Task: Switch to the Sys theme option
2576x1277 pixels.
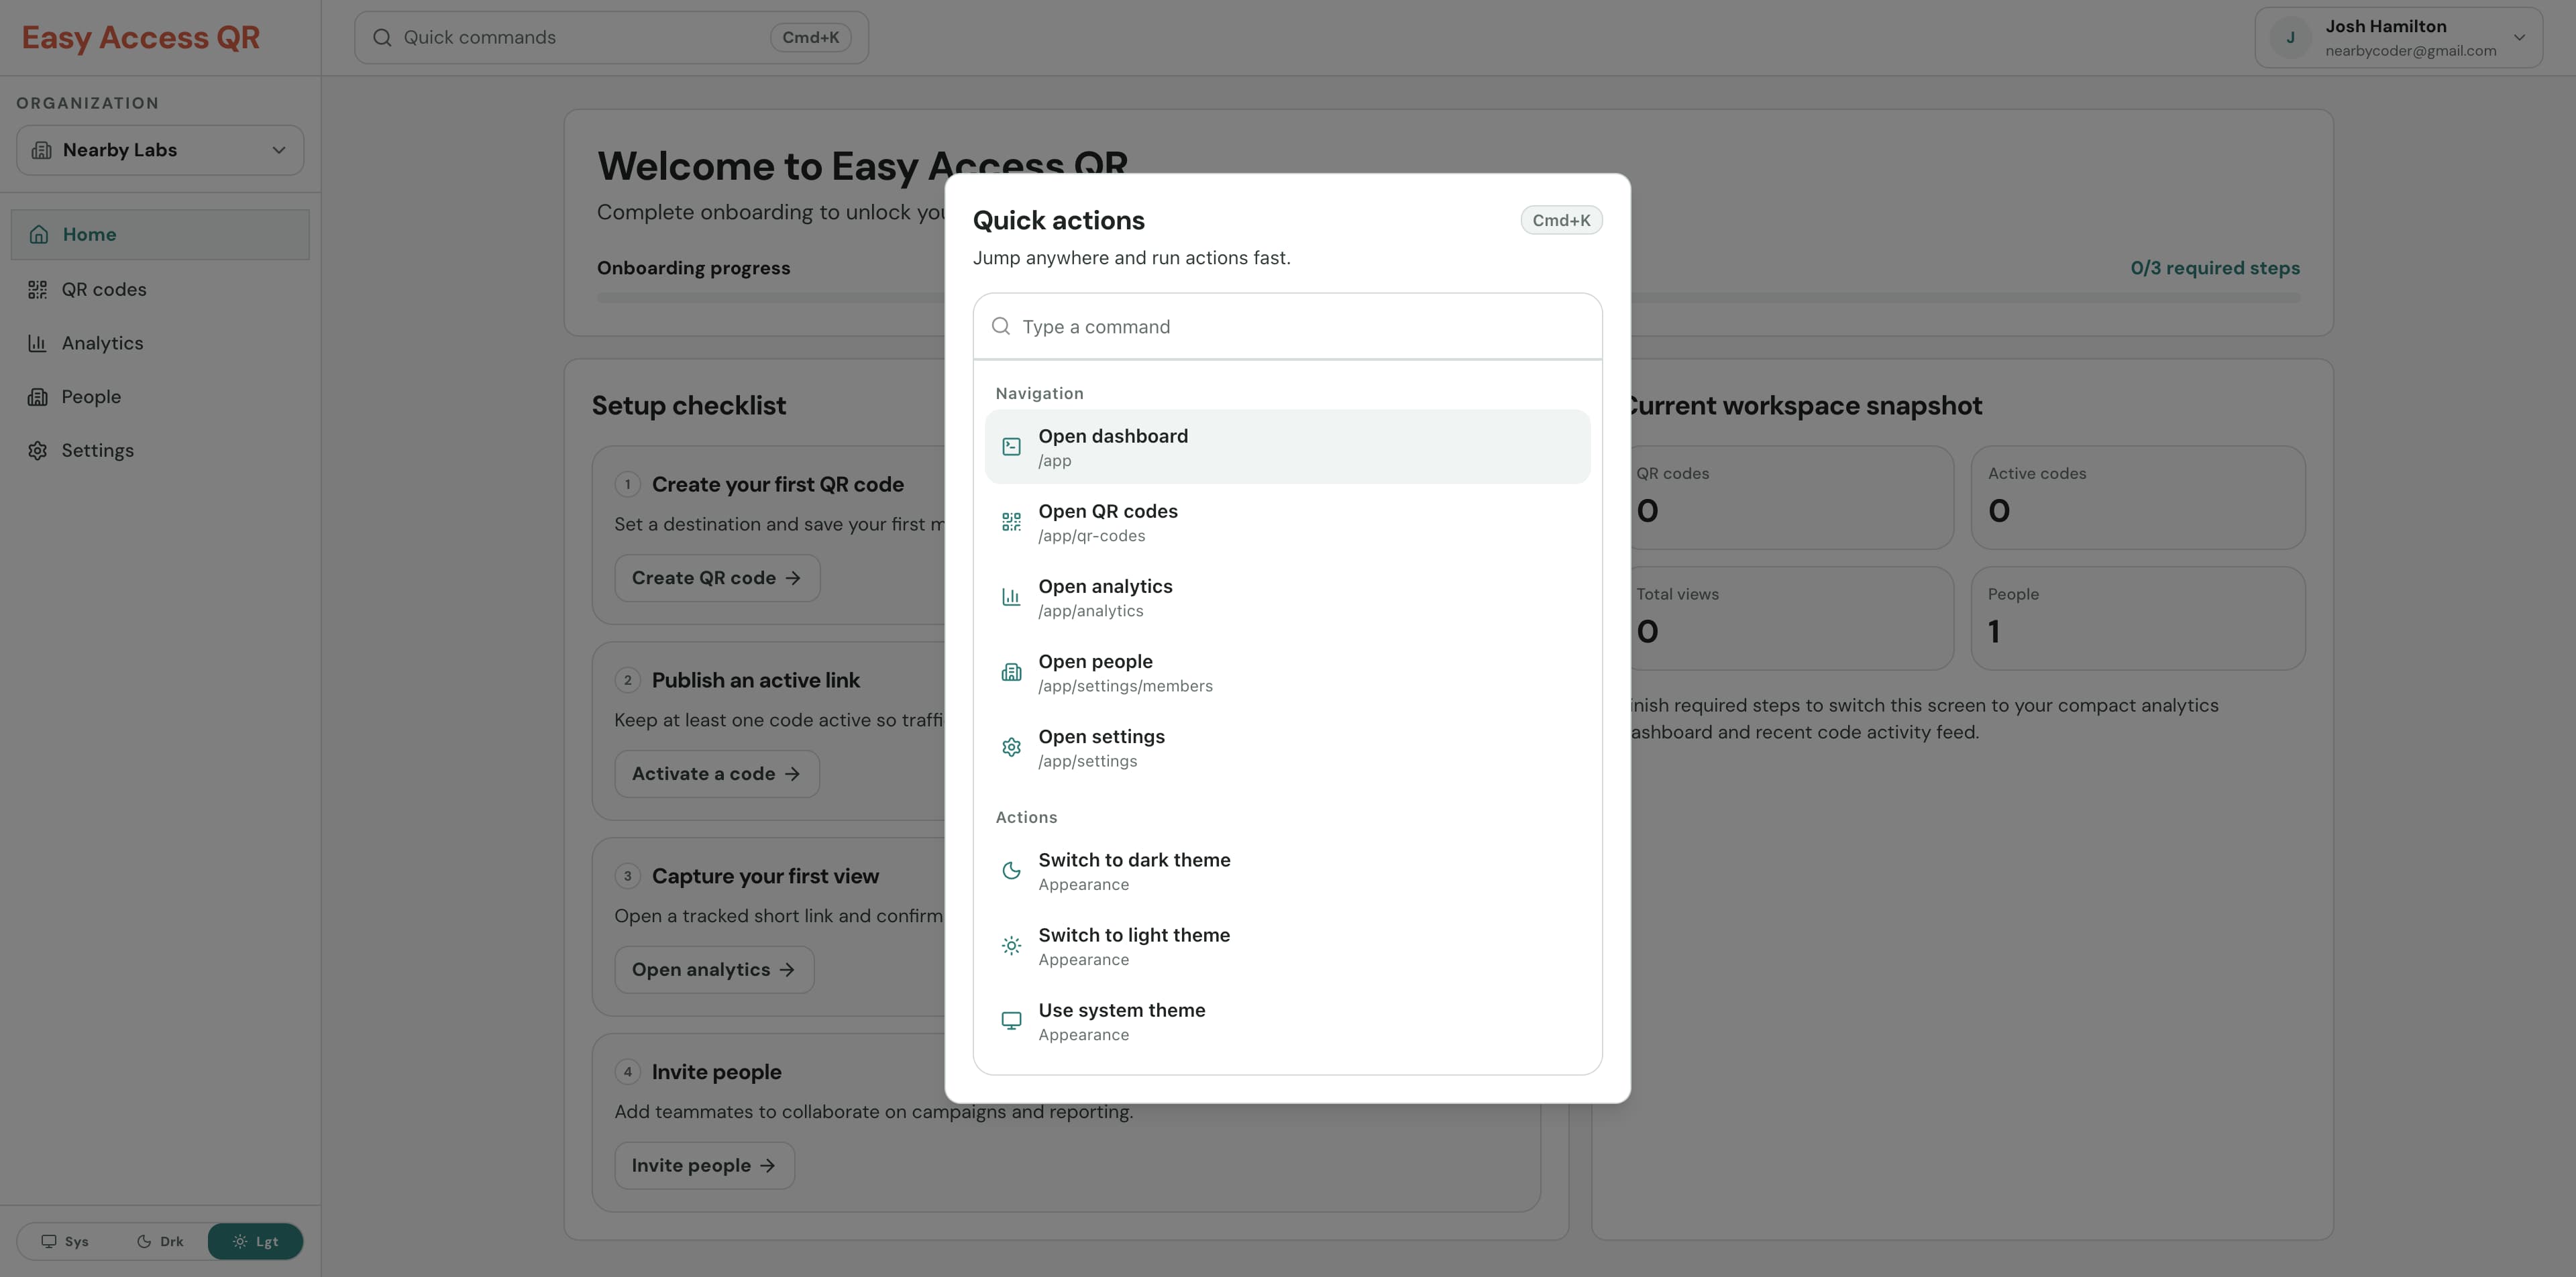Action: pyautogui.click(x=67, y=1241)
